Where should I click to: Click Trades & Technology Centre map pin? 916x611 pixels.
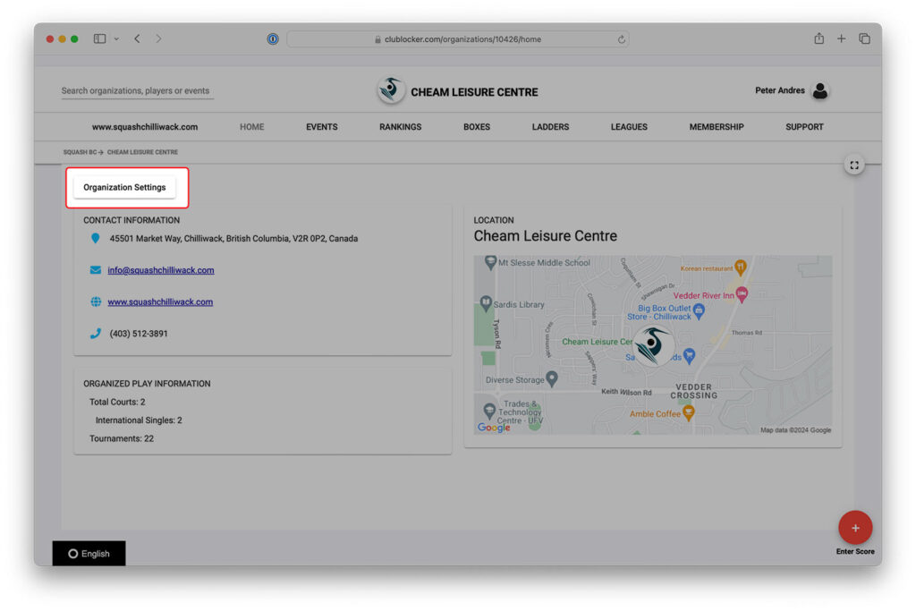pyautogui.click(x=489, y=411)
